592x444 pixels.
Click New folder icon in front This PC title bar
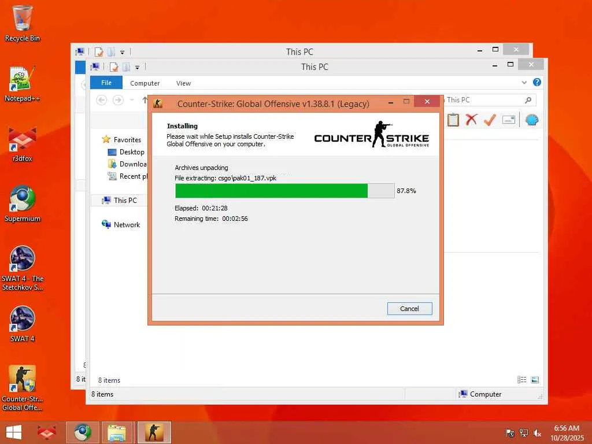(x=126, y=67)
